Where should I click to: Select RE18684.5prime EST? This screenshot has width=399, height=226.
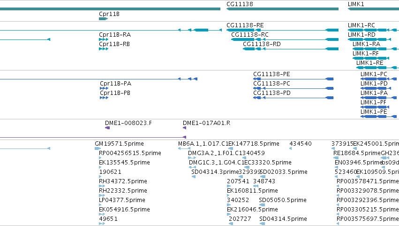(x=336, y=158)
